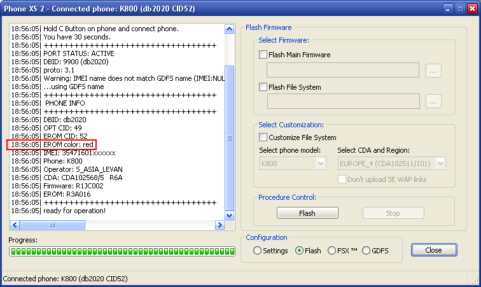481x287 pixels.
Task: Click the Phone XS 2 title bar icon
Action: (8, 8)
